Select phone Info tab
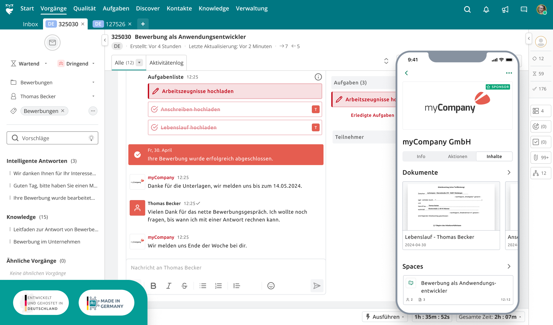Image resolution: width=553 pixels, height=325 pixels. (421, 157)
